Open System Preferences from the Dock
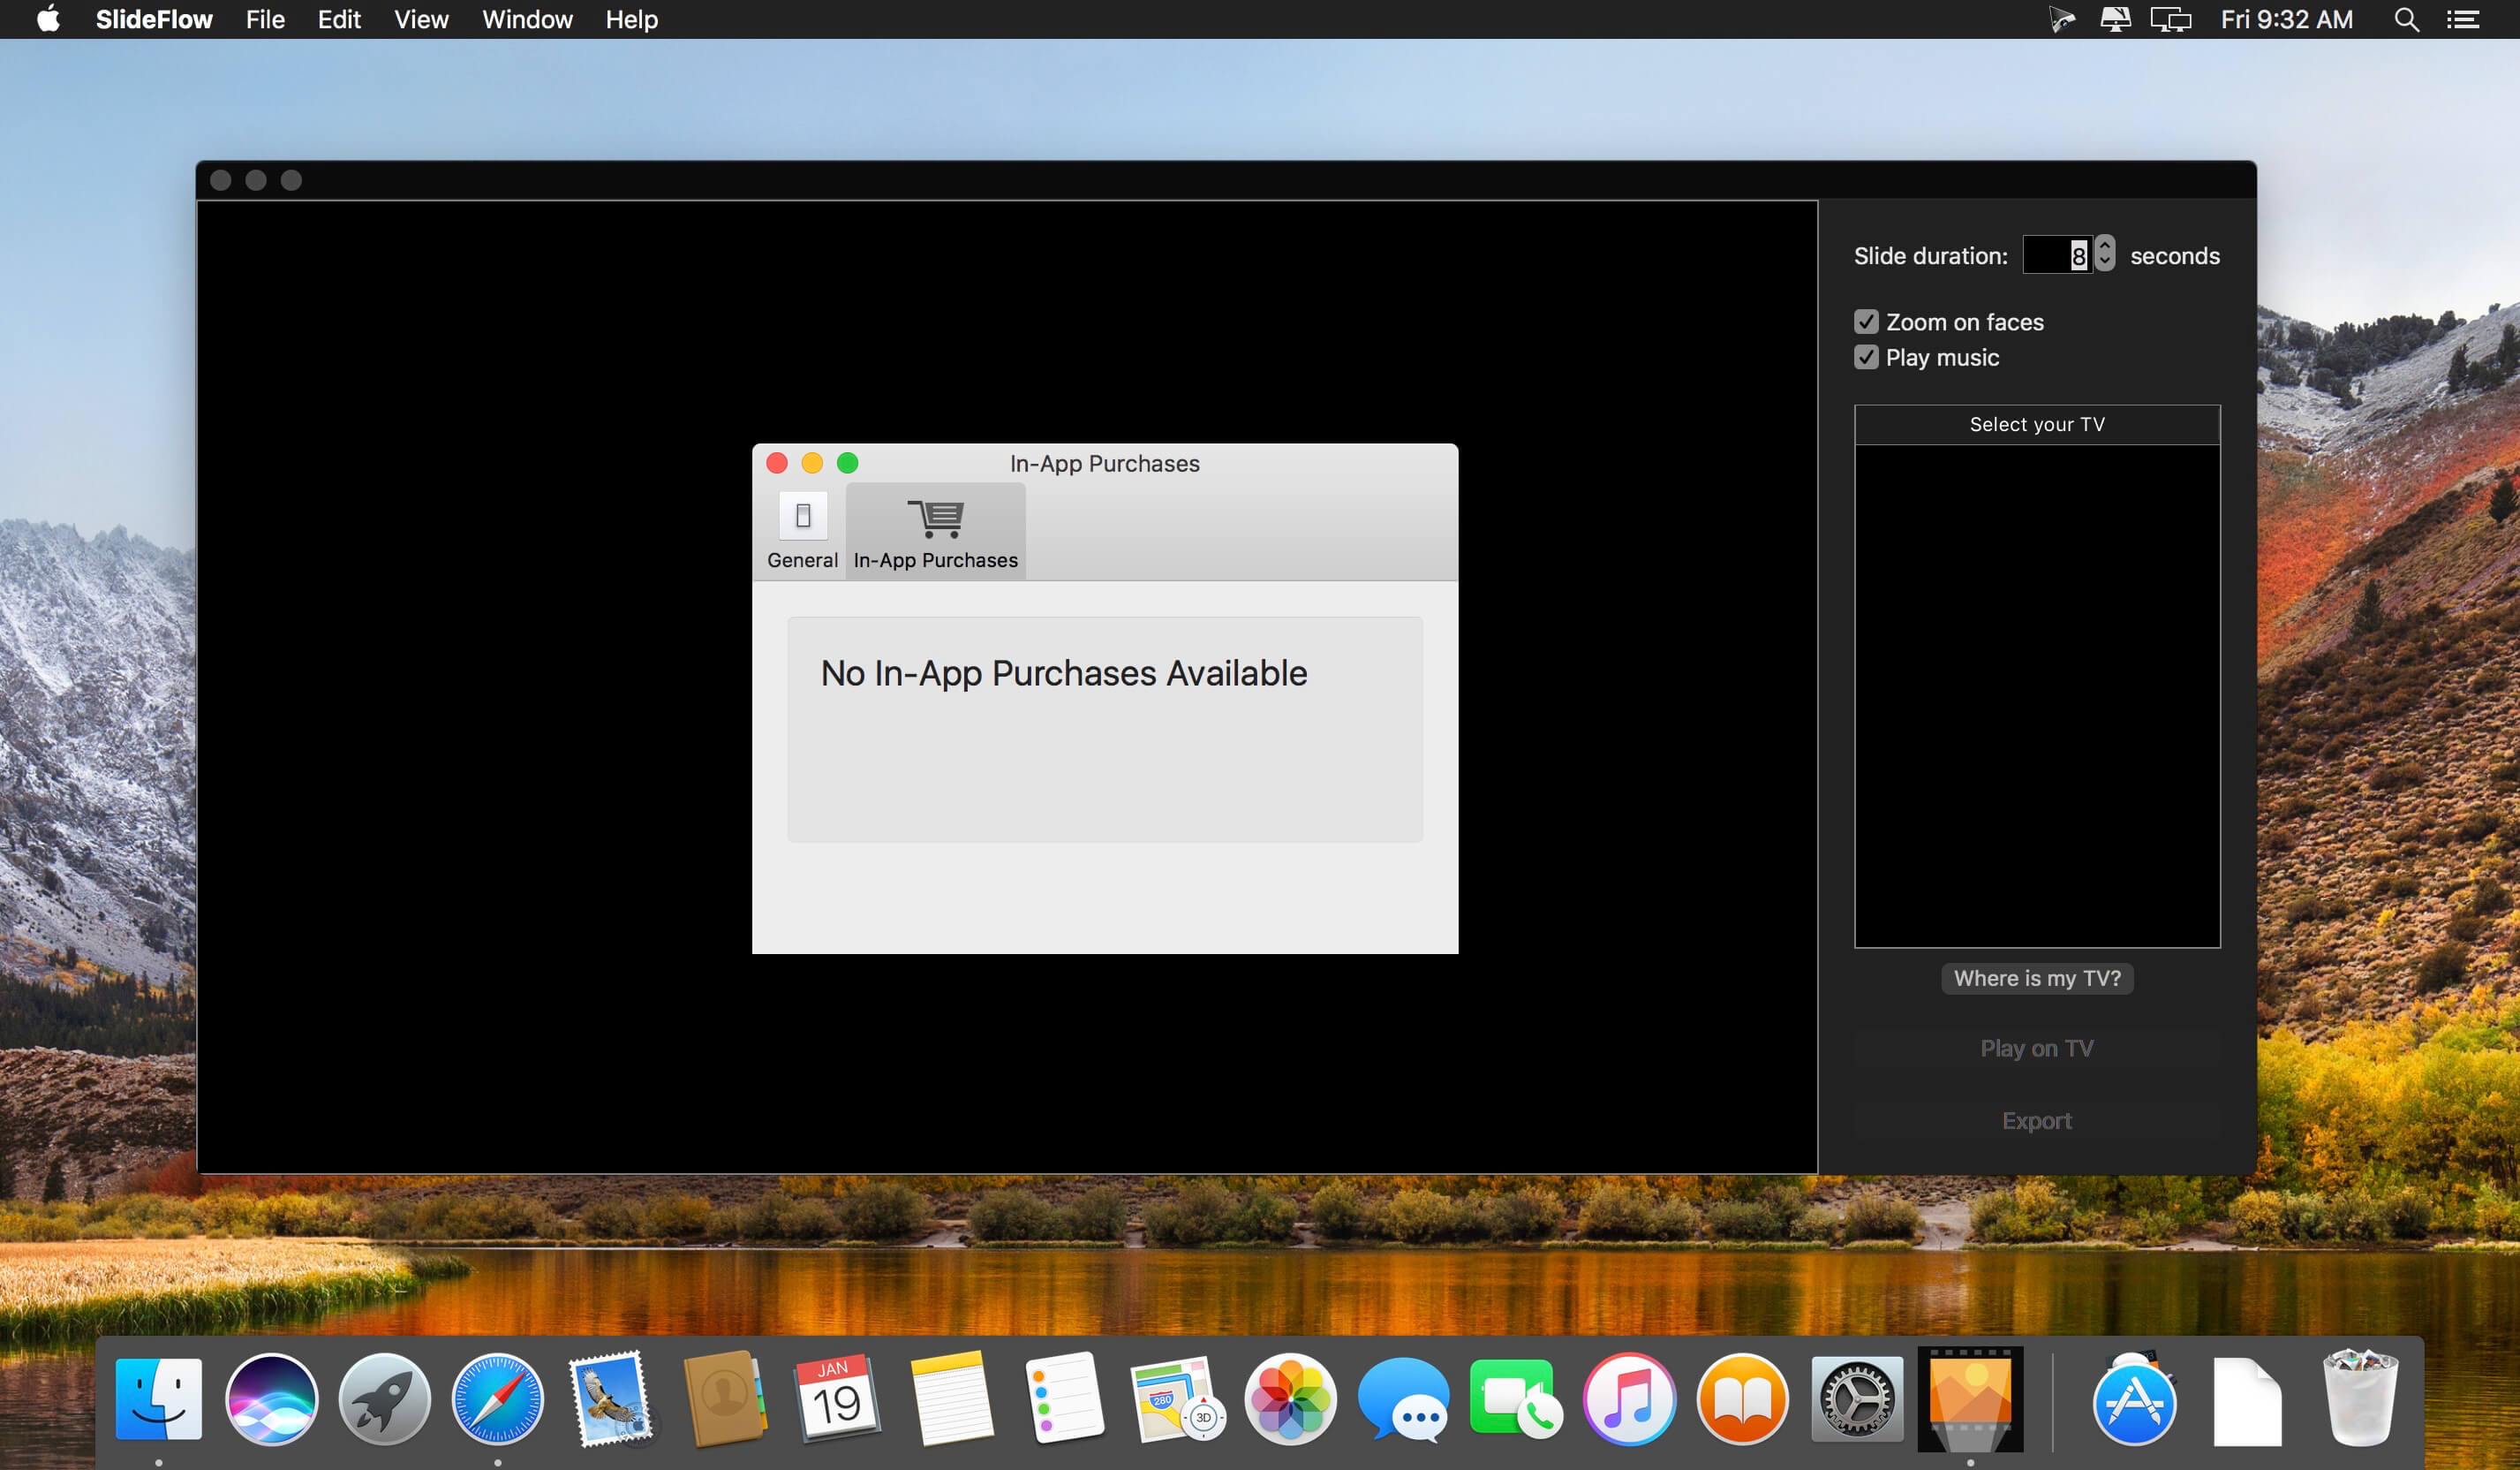The height and width of the screenshot is (1470, 2520). (1856, 1399)
